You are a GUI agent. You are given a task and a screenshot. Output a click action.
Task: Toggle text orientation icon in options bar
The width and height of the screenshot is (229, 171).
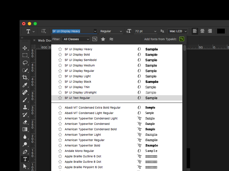(44, 31)
